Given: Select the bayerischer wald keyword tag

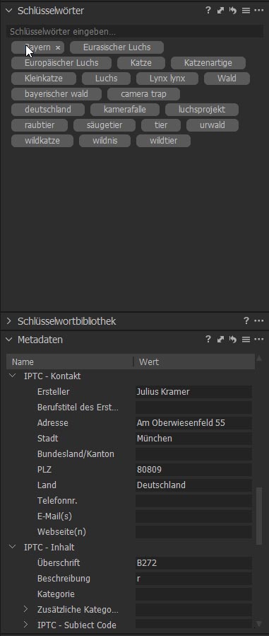Looking at the screenshot, I should tap(56, 94).
